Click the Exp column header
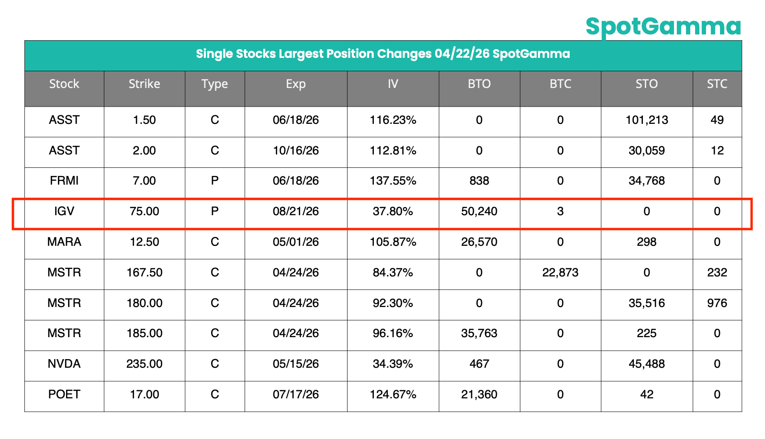The width and height of the screenshot is (765, 439). coord(296,84)
